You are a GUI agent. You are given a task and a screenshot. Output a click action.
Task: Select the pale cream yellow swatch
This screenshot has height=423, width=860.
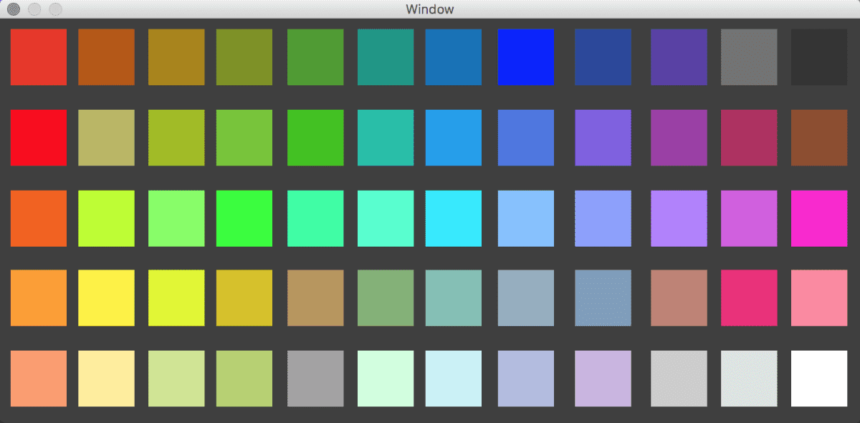(x=106, y=379)
